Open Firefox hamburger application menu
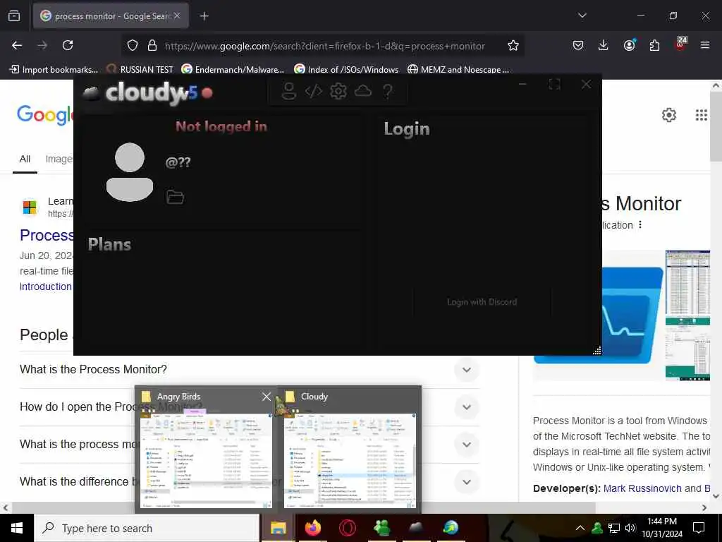This screenshot has width=722, height=542. point(704,45)
